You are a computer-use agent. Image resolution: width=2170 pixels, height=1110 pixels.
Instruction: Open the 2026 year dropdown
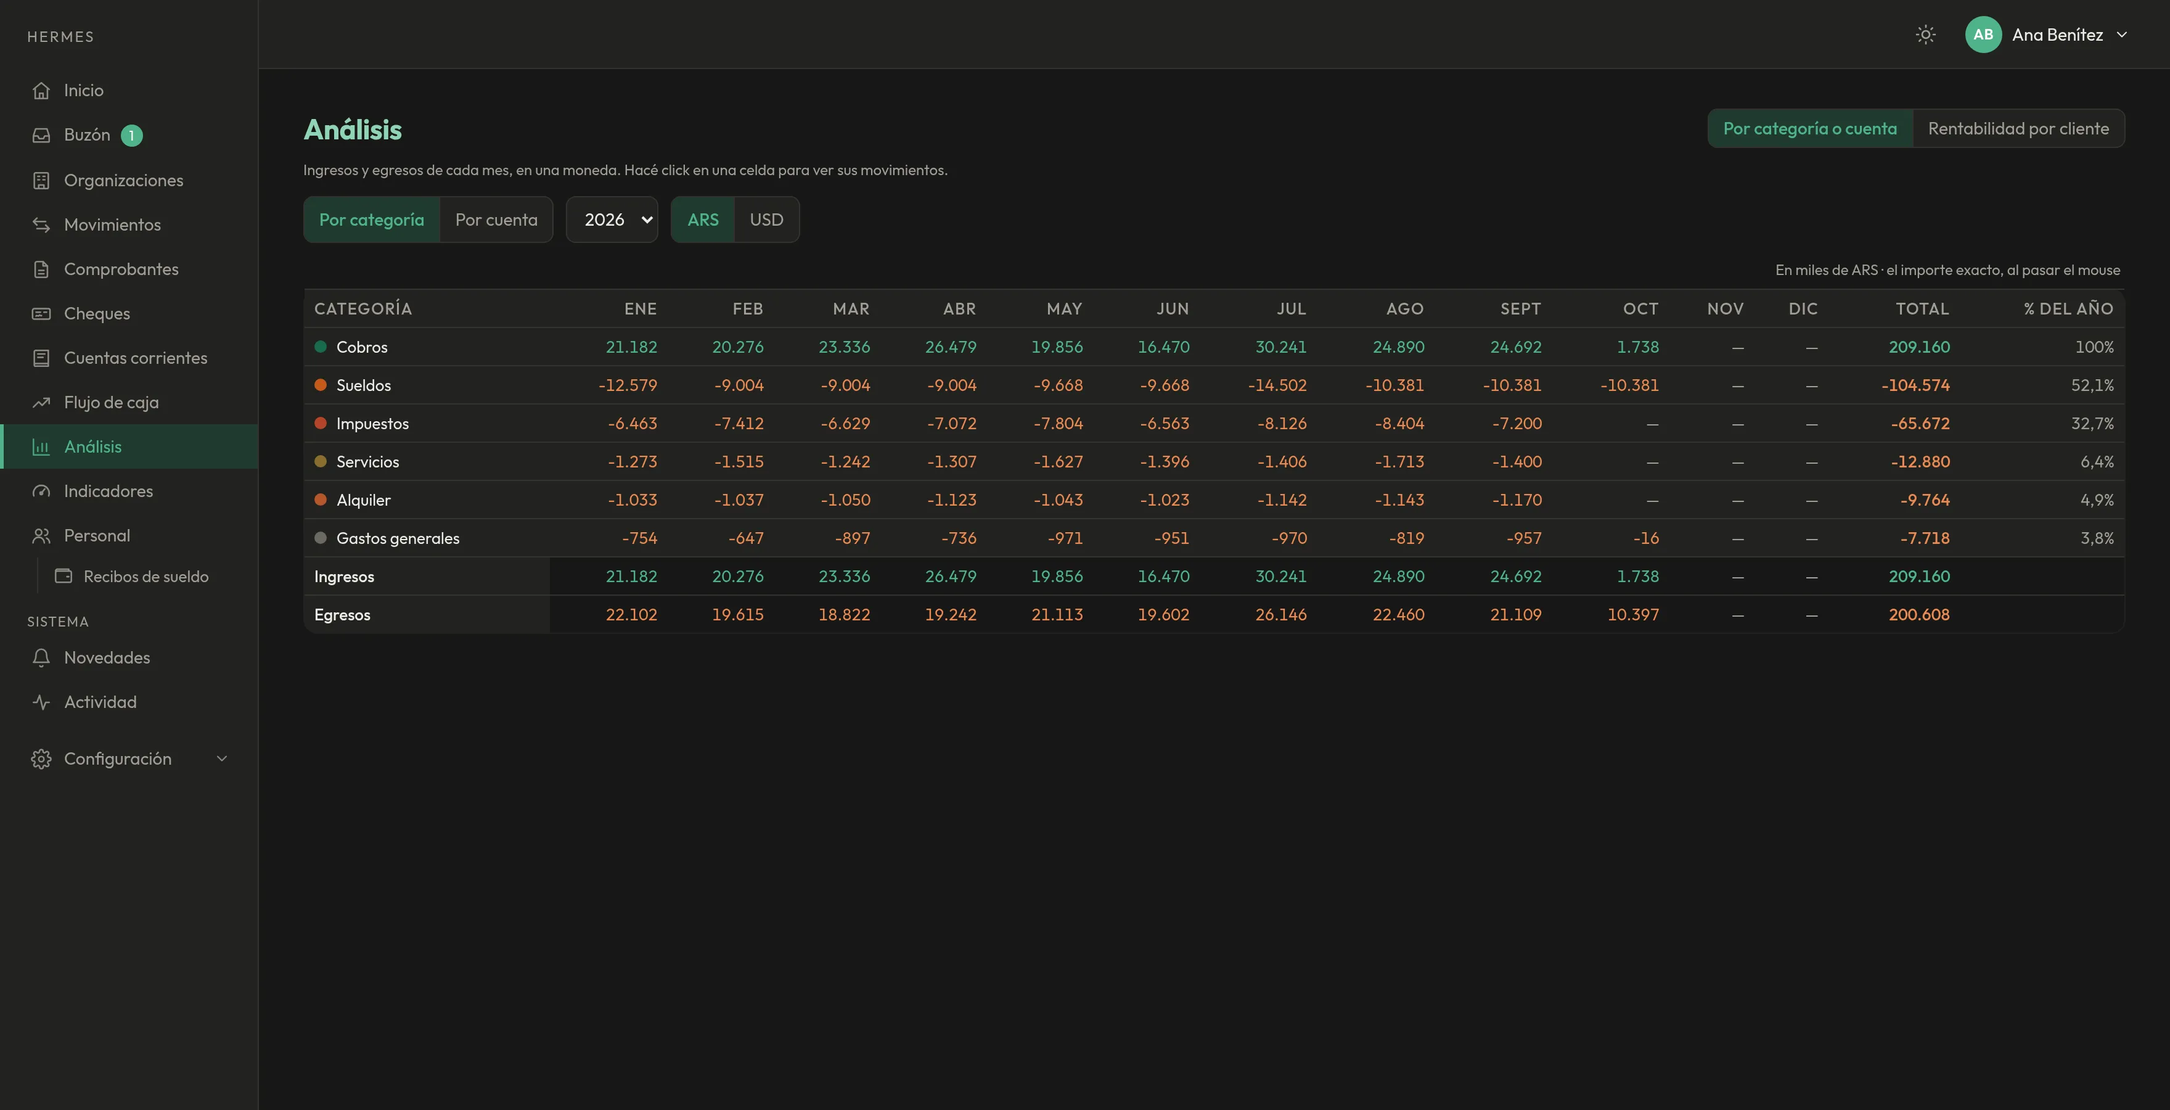(x=612, y=219)
